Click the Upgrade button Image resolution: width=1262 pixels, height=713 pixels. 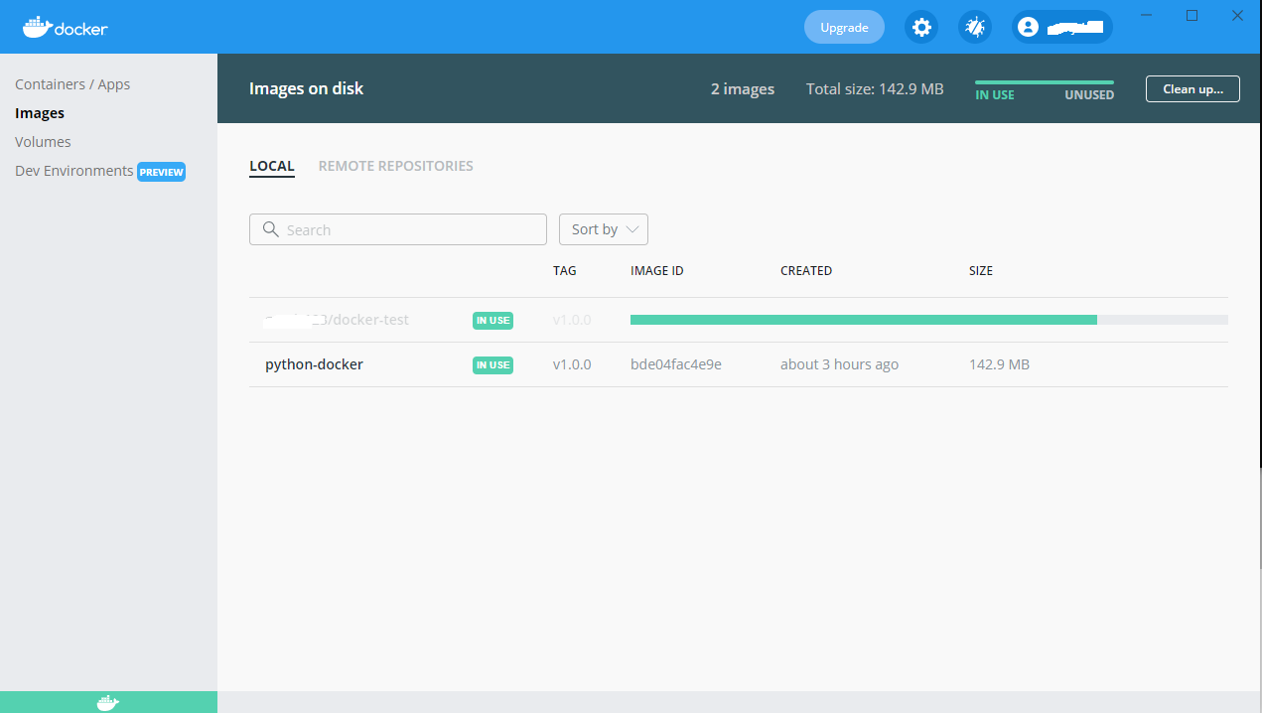coord(844,27)
